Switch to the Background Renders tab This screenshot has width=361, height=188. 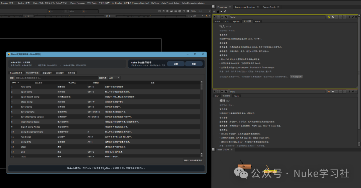click(x=245, y=7)
